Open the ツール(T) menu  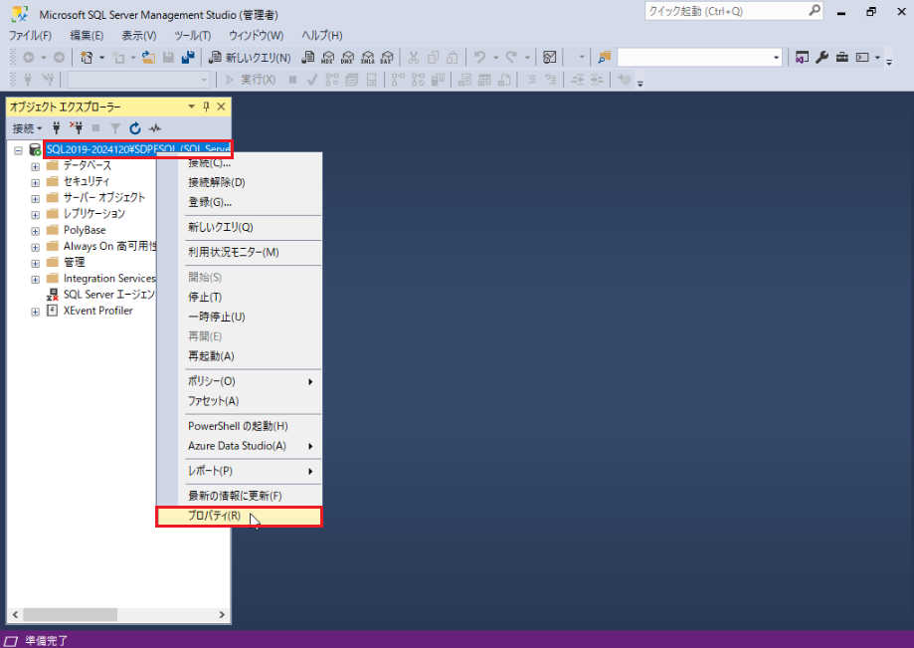(192, 36)
